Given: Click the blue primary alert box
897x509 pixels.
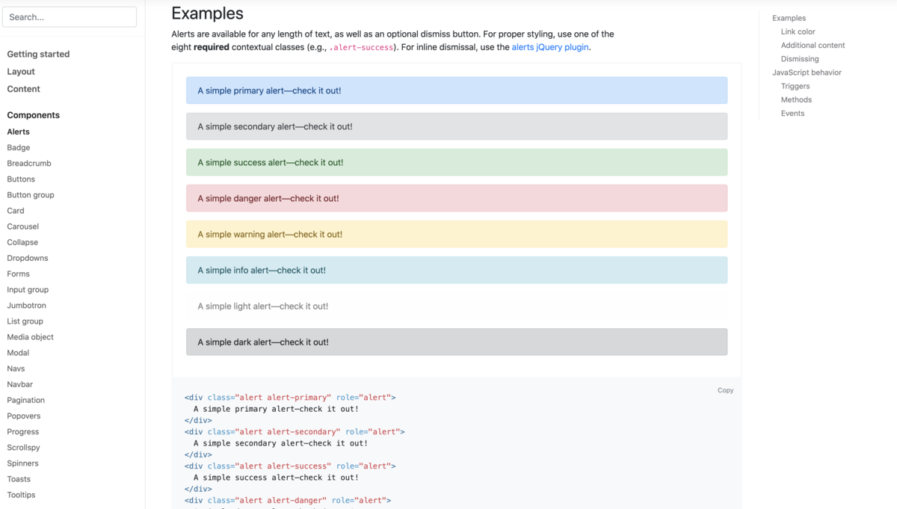Looking at the screenshot, I should tap(457, 90).
